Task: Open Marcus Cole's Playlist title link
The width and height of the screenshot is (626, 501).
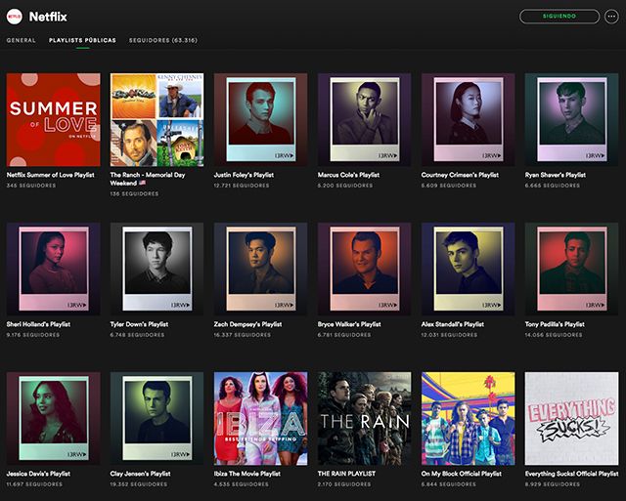Action: click(x=348, y=175)
